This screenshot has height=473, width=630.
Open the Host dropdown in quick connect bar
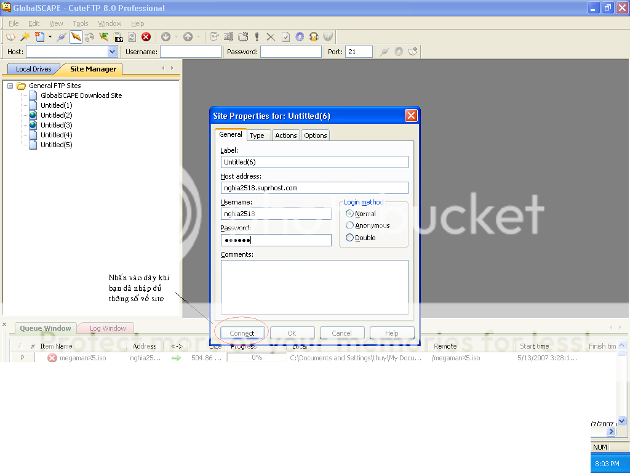tap(113, 52)
